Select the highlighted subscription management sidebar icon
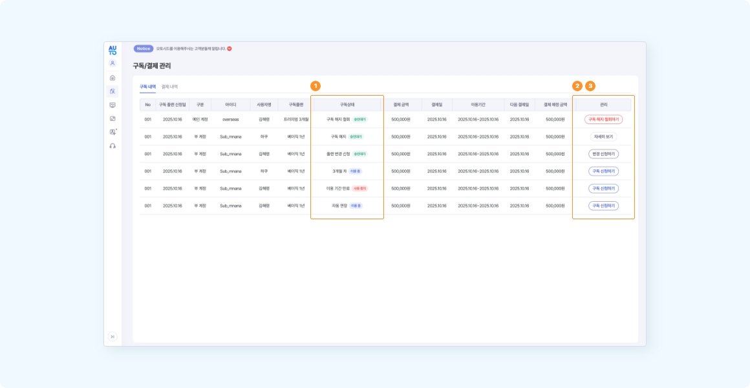Image resolution: width=750 pixels, height=388 pixels. 112,91
